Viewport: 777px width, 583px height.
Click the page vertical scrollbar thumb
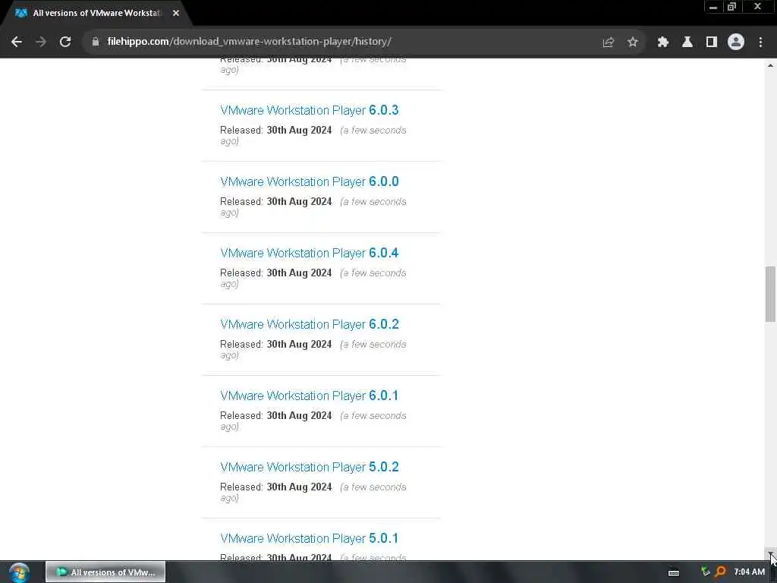770,294
